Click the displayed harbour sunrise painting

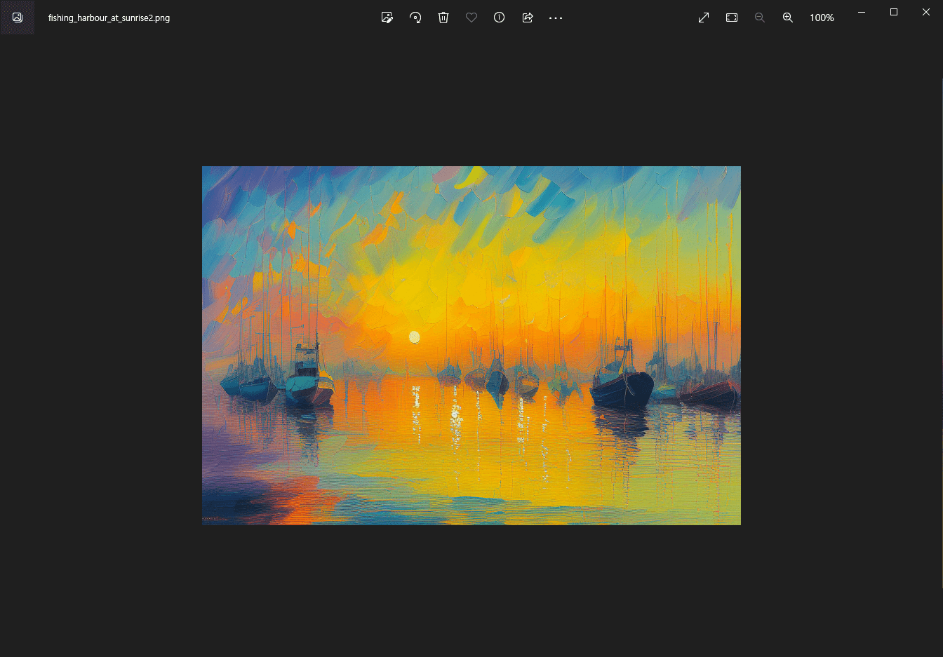click(471, 346)
